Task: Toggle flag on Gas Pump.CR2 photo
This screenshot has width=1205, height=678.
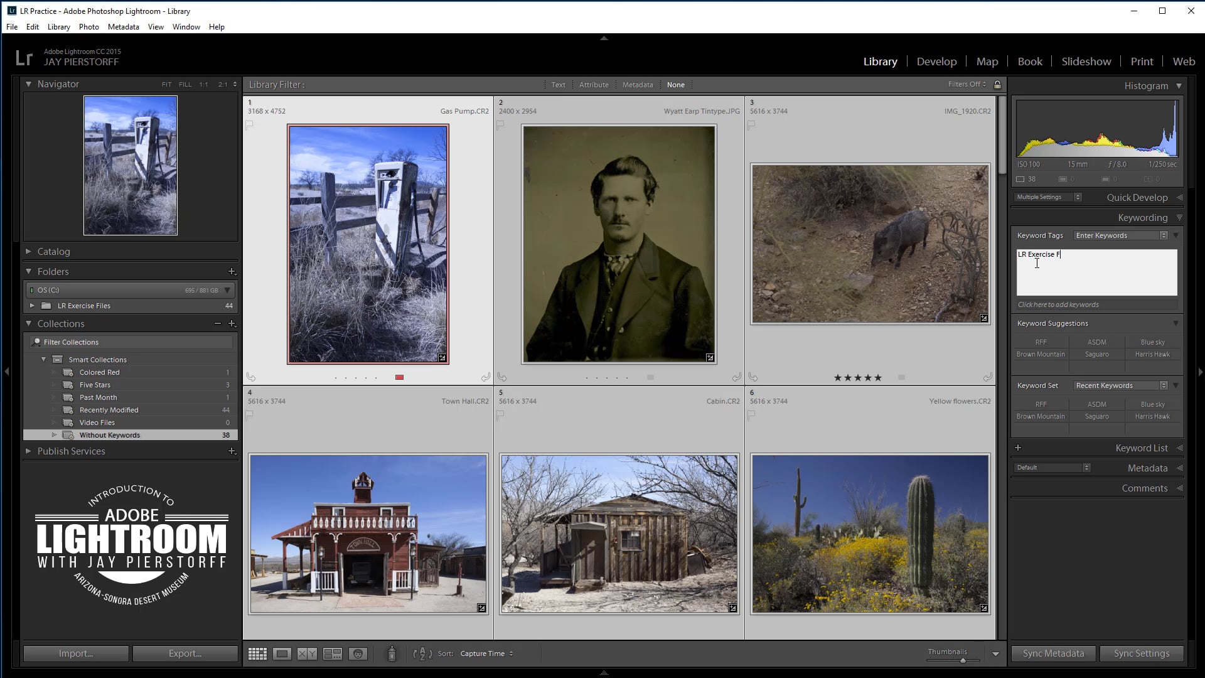Action: click(x=250, y=125)
